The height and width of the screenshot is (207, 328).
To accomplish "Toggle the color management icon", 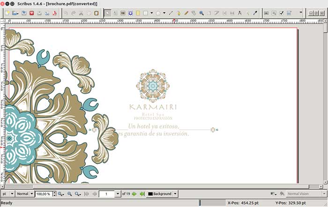I will tap(273, 194).
